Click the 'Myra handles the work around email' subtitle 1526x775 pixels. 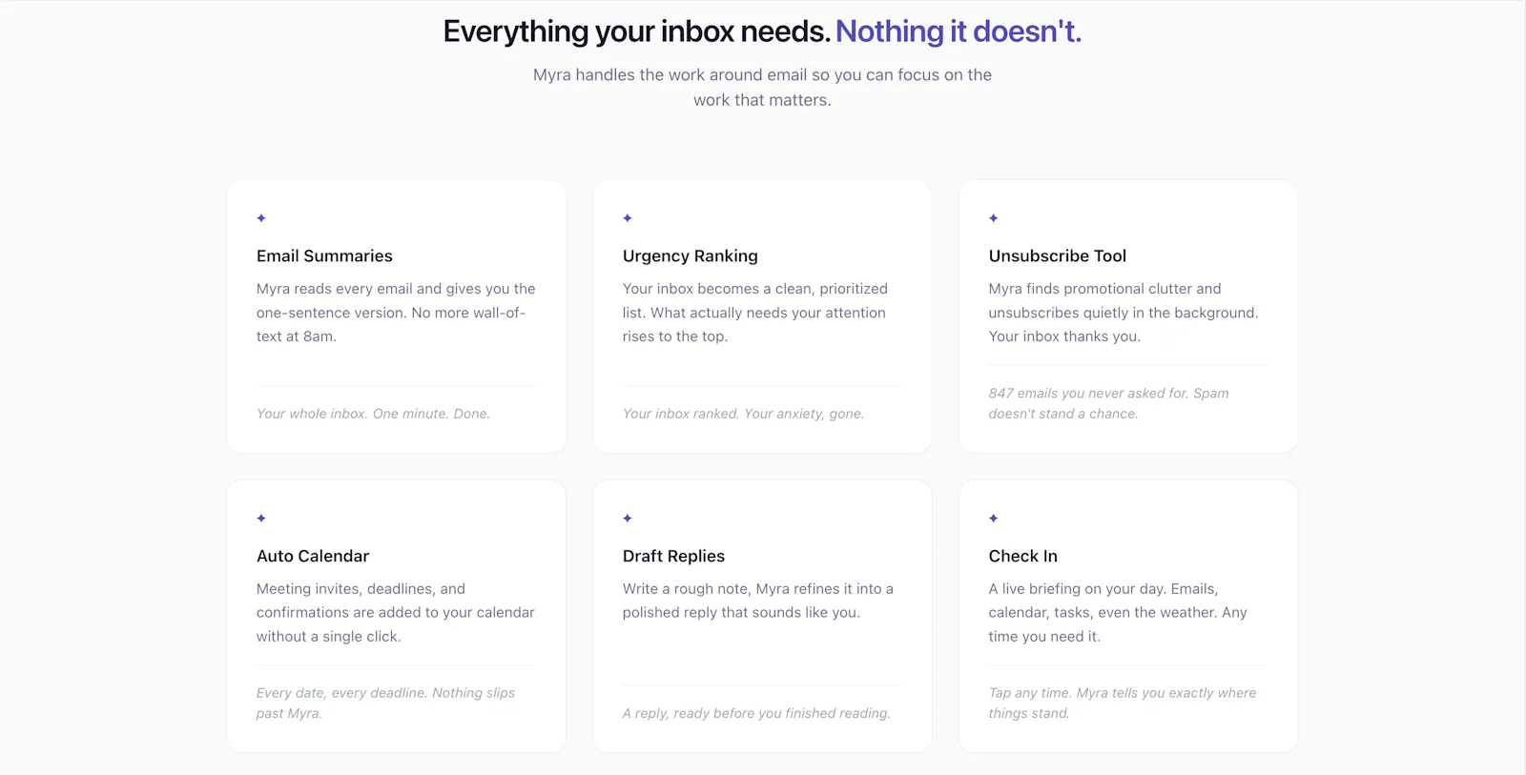click(762, 87)
